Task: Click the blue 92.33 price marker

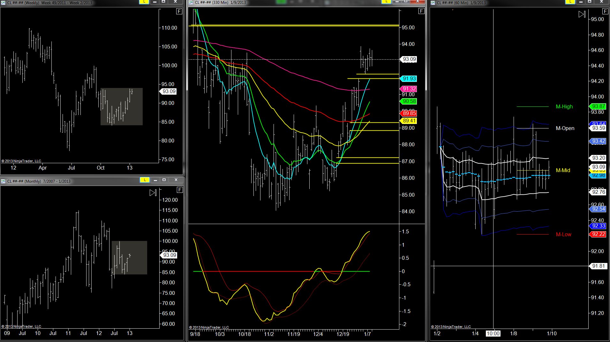Action: [598, 226]
